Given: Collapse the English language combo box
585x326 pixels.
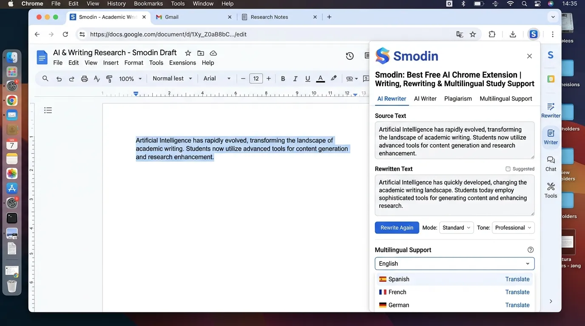Looking at the screenshot, I should click(454, 264).
